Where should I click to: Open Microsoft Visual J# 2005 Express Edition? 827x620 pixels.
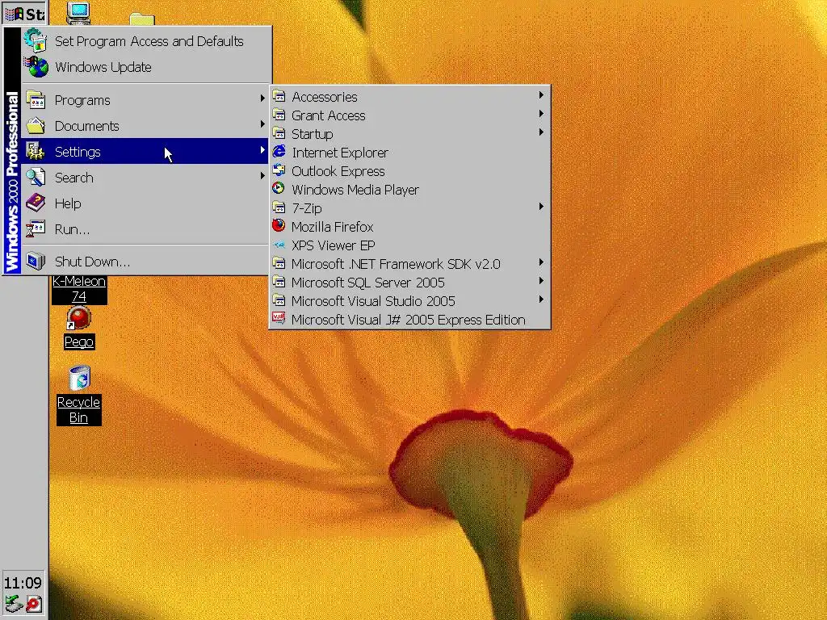click(409, 320)
